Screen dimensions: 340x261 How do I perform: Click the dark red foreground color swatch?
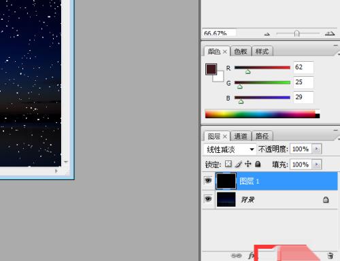click(211, 69)
